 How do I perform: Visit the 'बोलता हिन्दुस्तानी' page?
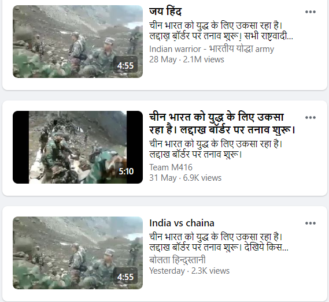click(x=178, y=260)
